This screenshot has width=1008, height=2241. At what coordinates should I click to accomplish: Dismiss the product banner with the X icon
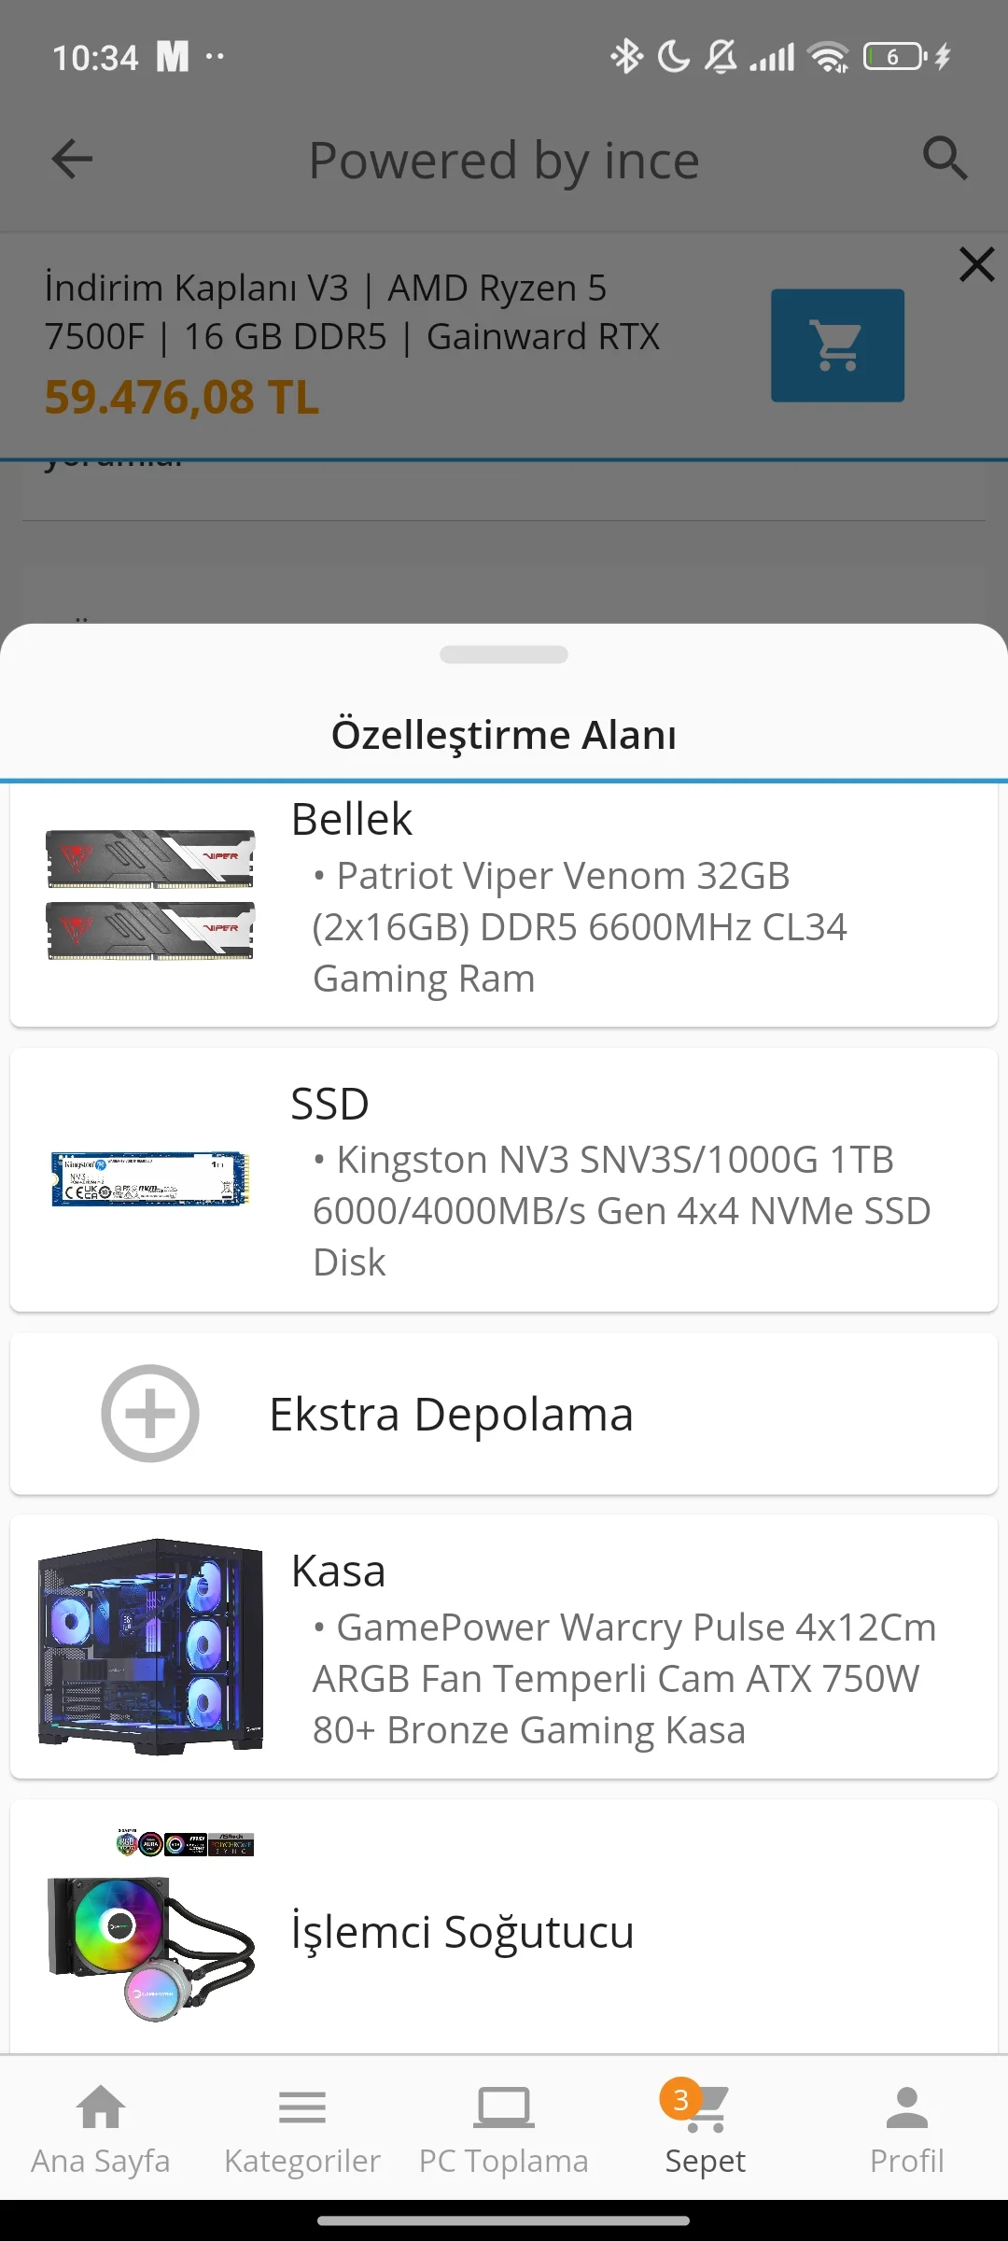pyautogui.click(x=976, y=265)
